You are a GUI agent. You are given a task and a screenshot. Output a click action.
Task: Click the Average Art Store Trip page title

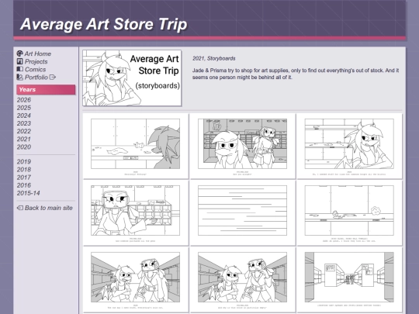click(104, 24)
